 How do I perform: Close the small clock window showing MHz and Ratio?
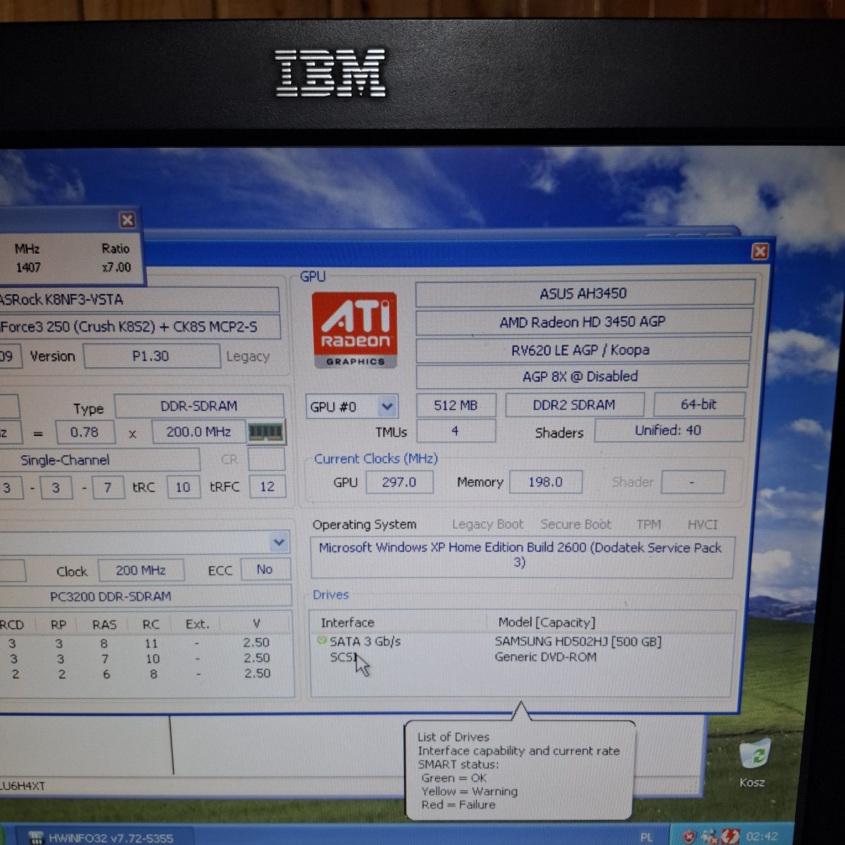(x=127, y=220)
